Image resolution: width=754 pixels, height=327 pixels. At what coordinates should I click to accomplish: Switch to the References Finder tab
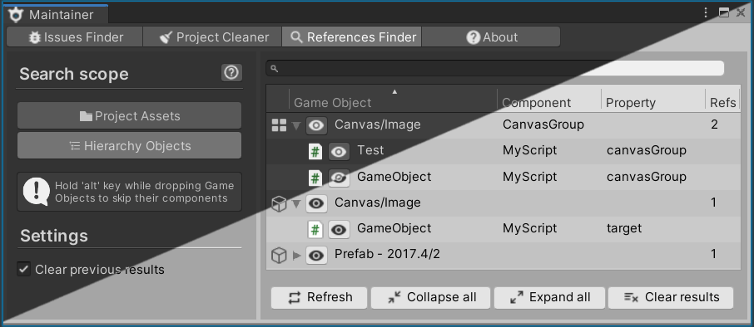click(x=352, y=37)
